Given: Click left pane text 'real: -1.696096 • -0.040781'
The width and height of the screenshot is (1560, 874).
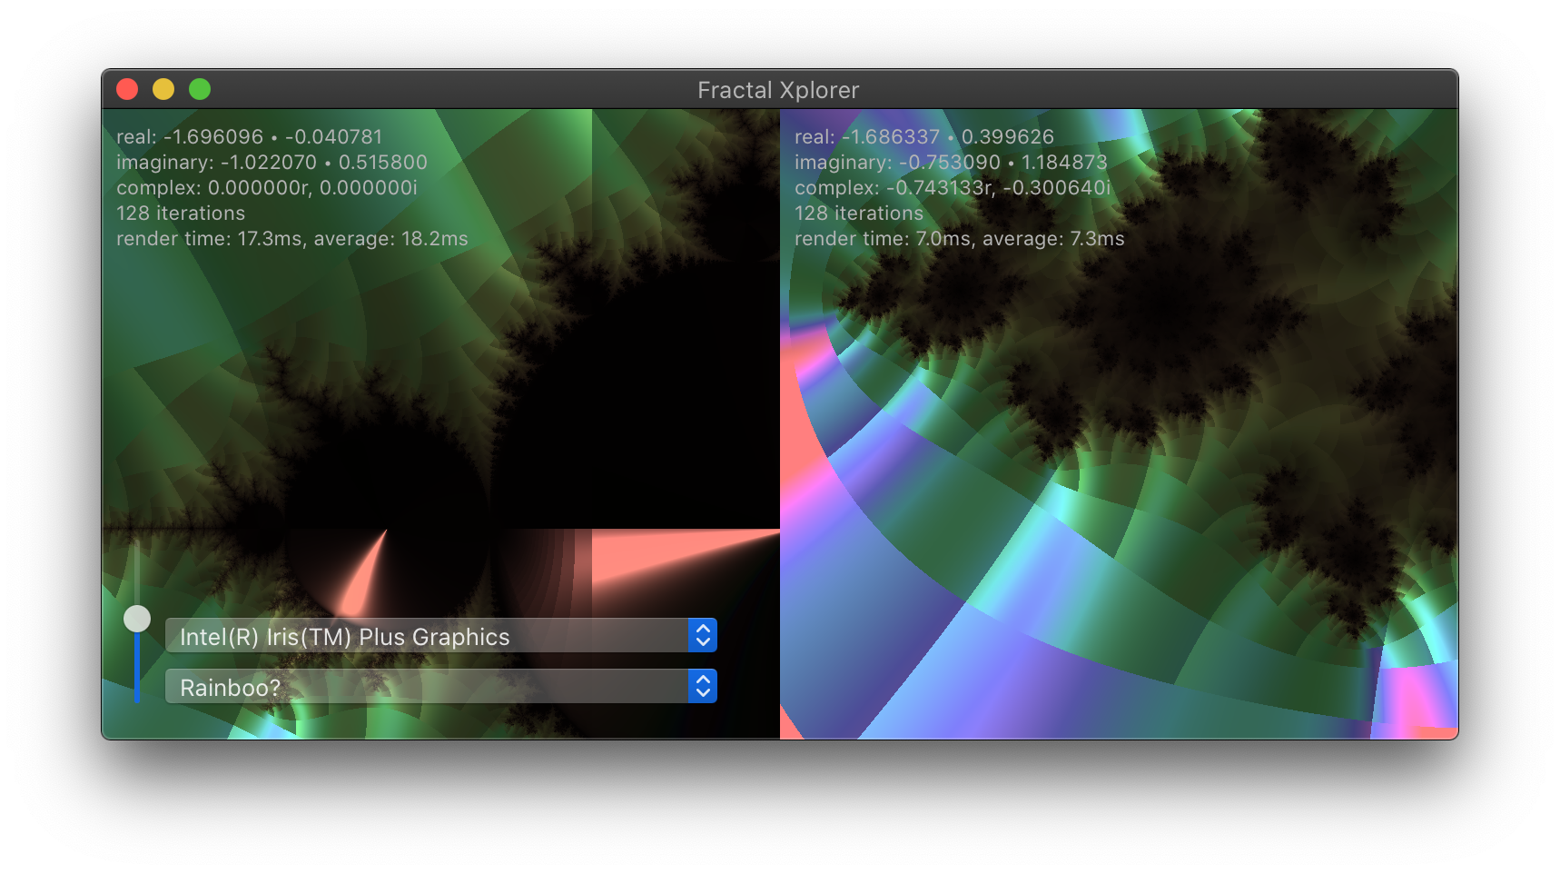Looking at the screenshot, I should 250,137.
